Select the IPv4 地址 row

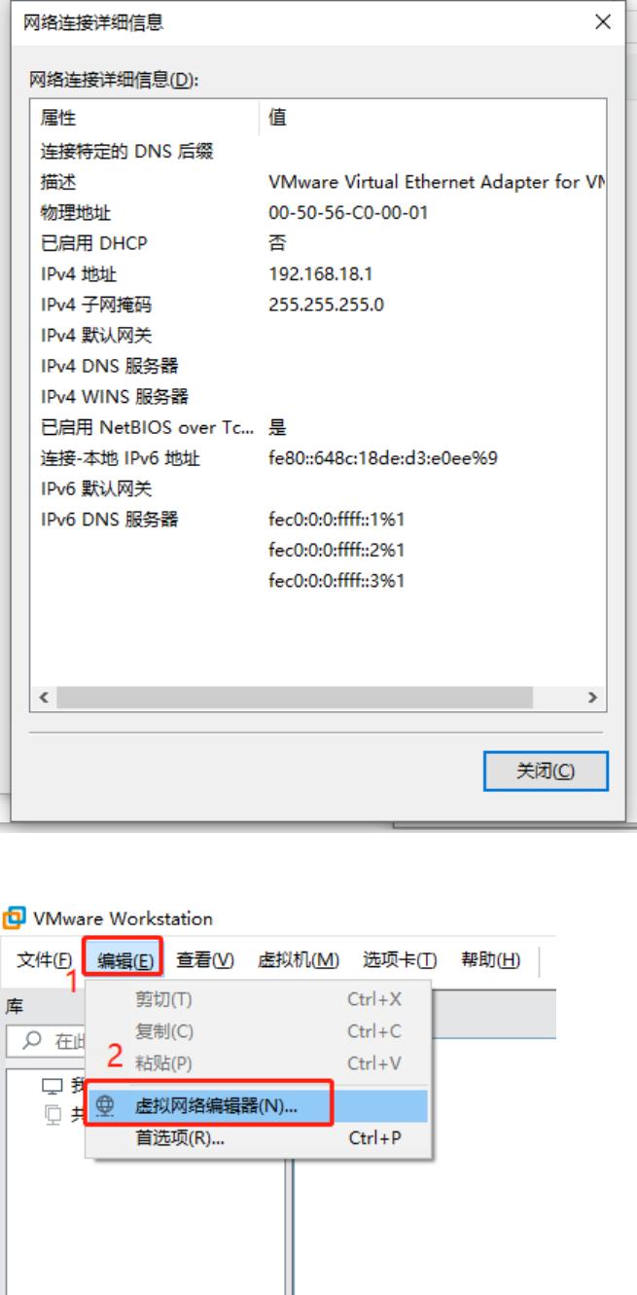coord(318,274)
